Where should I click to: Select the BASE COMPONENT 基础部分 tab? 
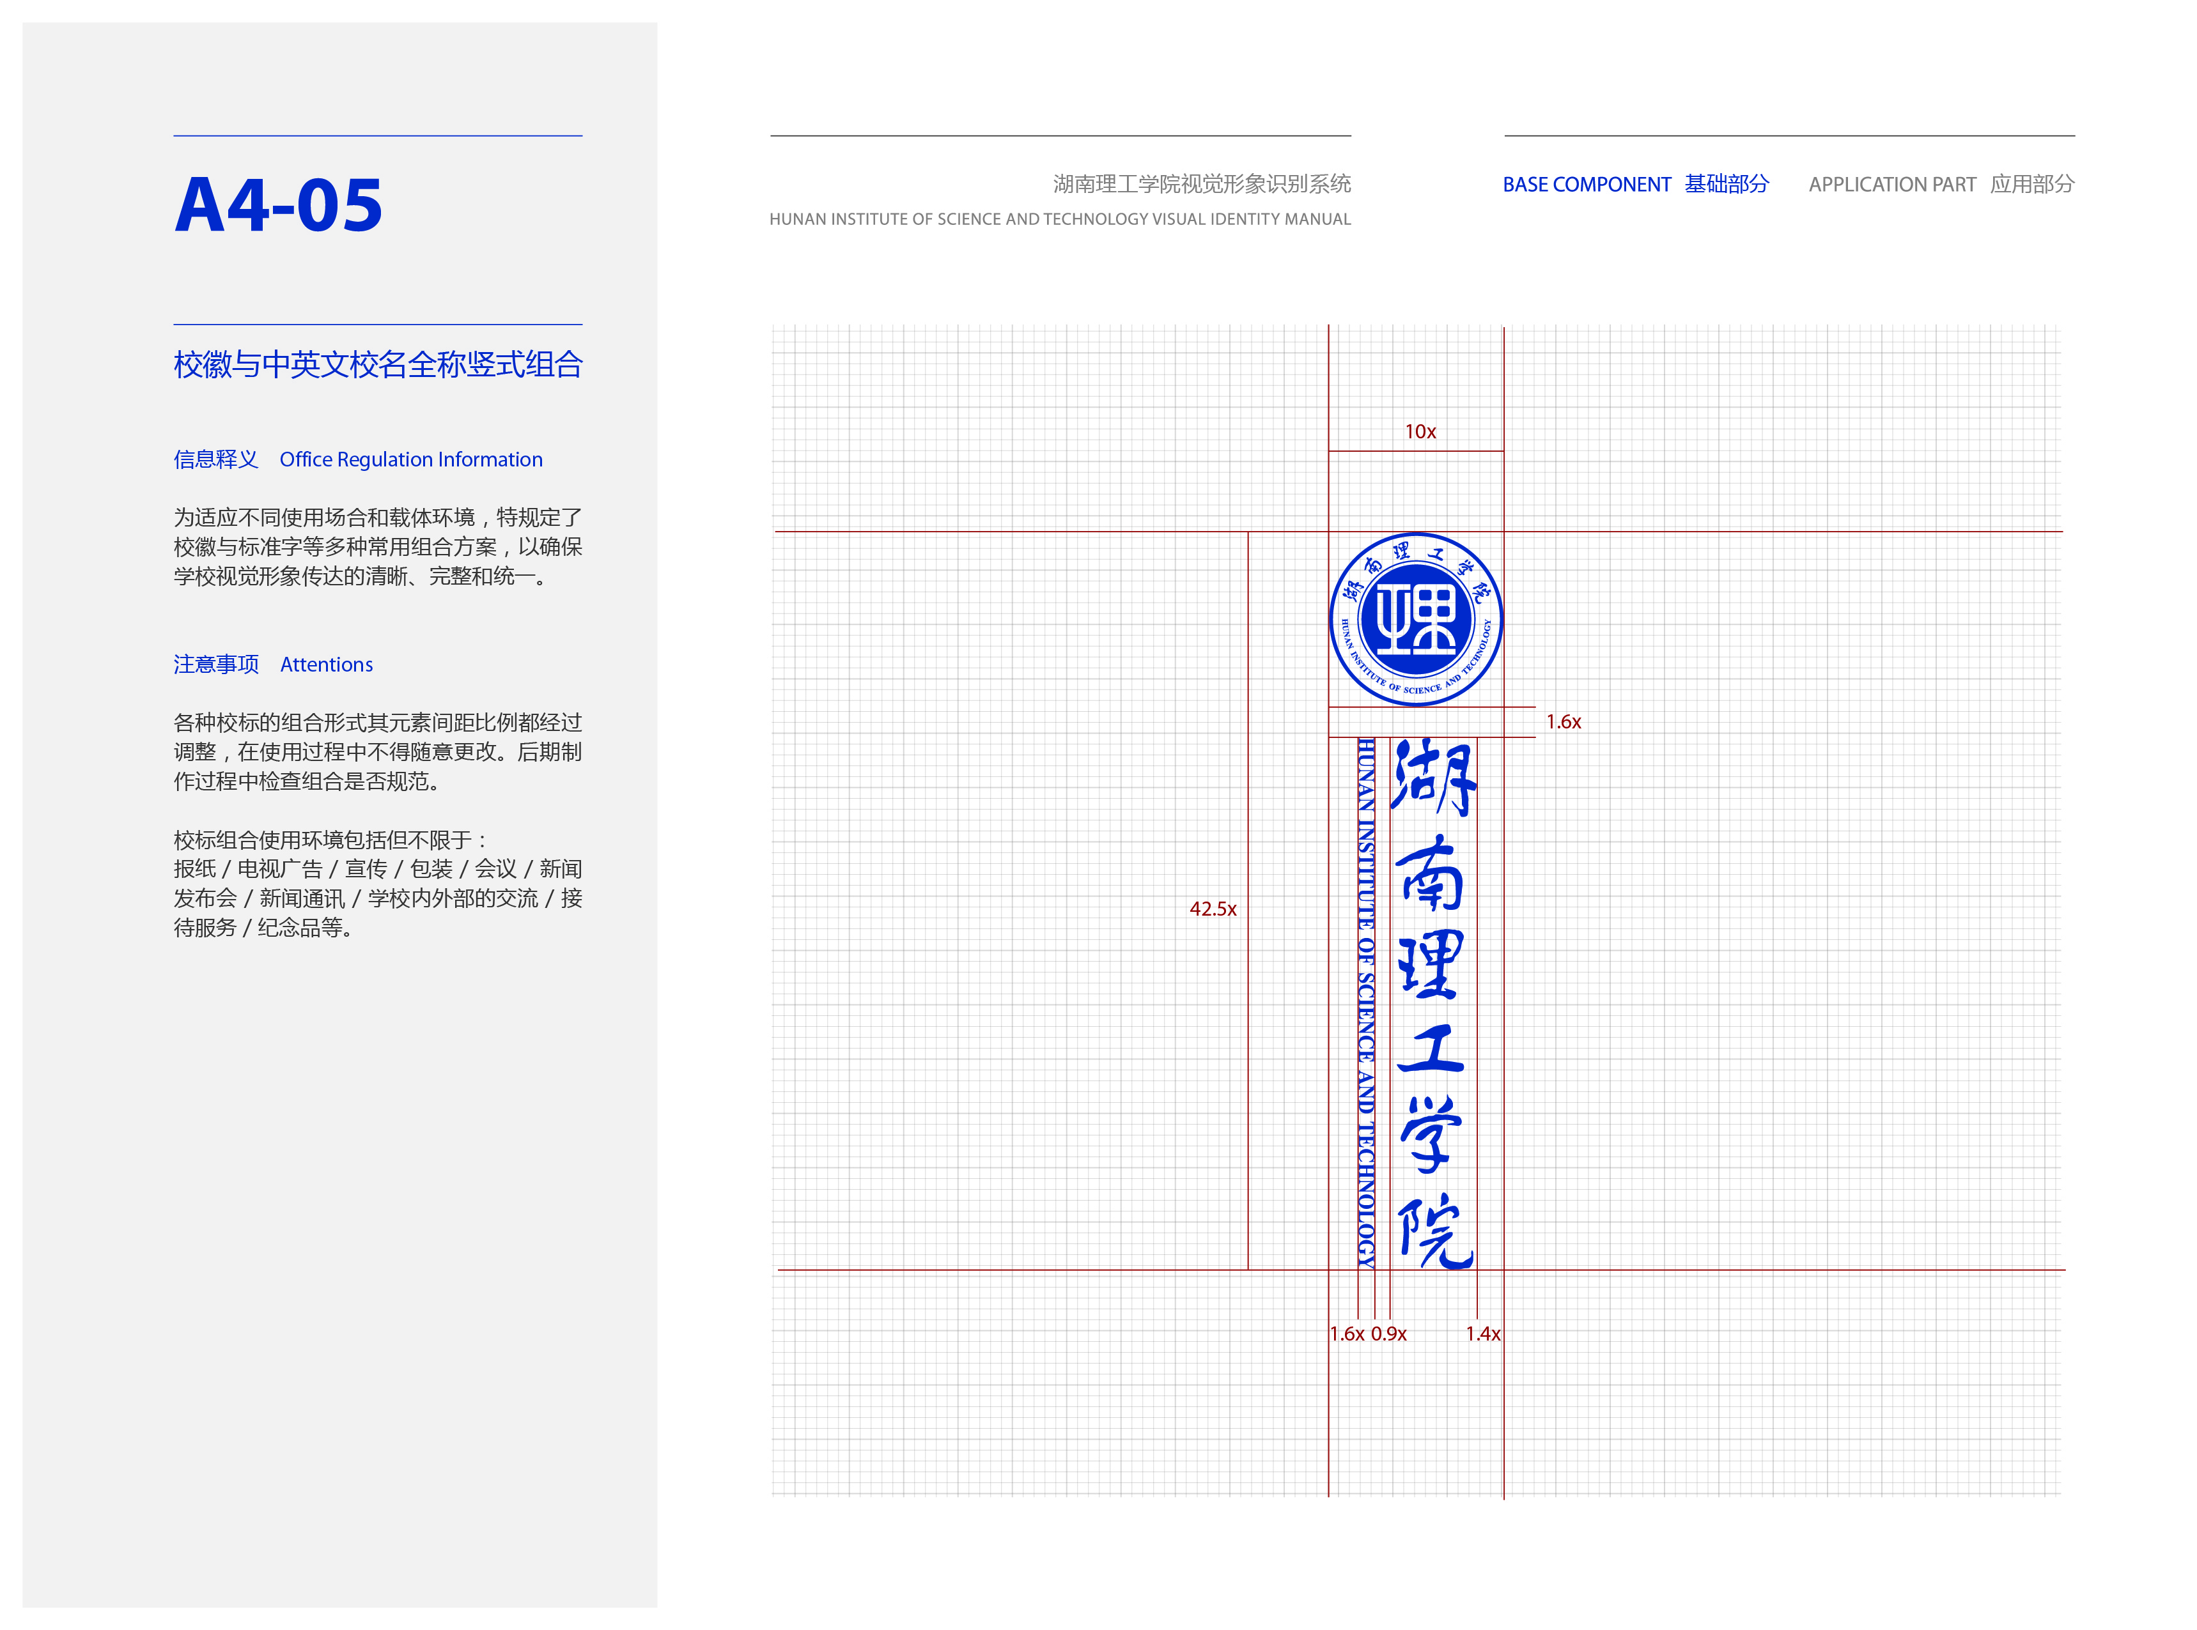tap(1634, 185)
